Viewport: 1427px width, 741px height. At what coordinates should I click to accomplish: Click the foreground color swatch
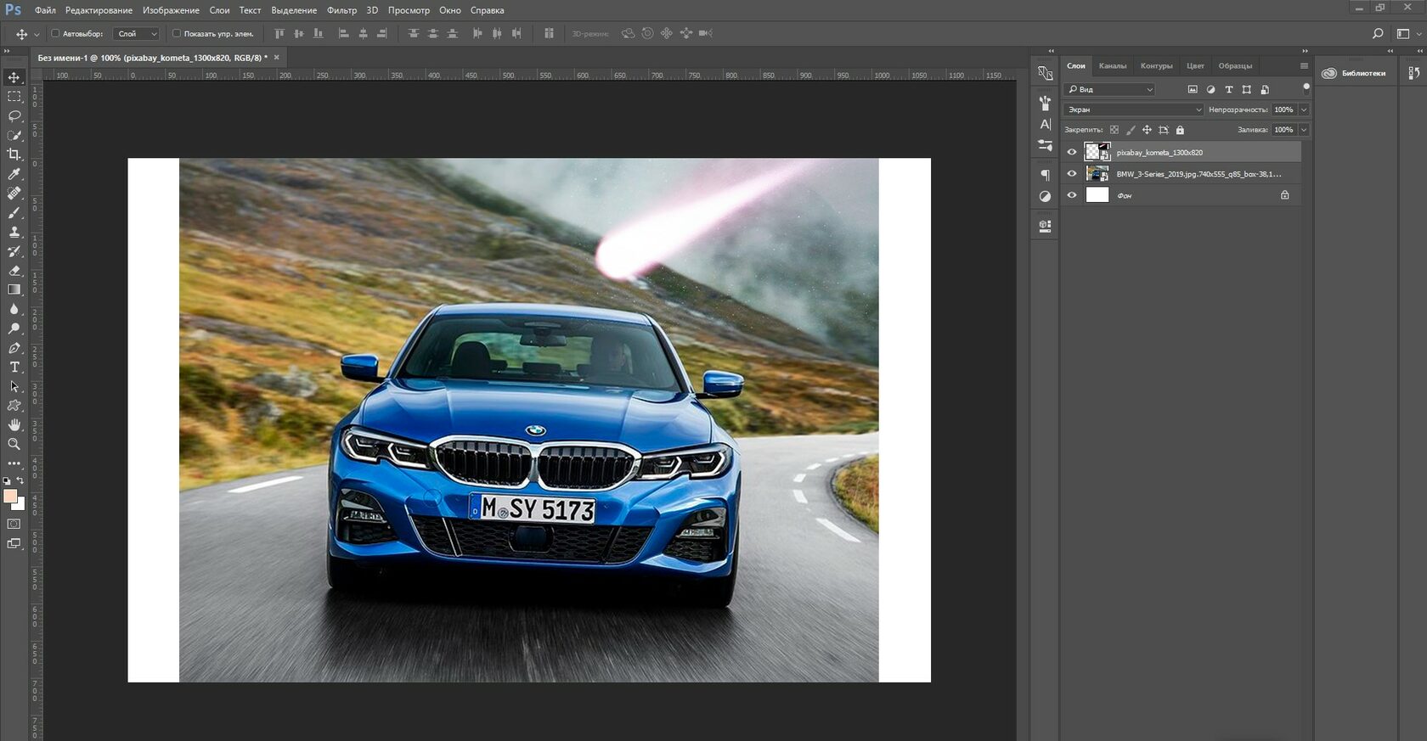point(10,497)
